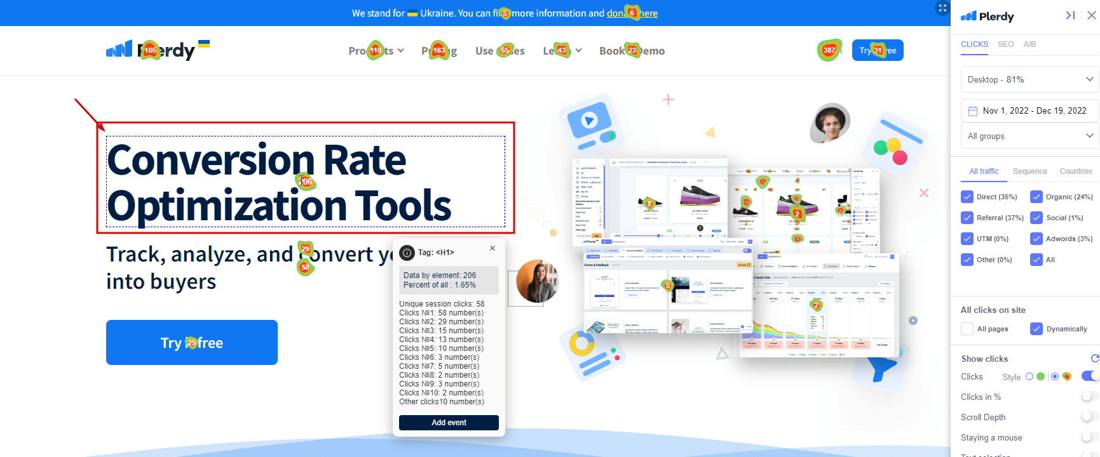Uncheck the UTM (0%) traffic checkbox
Image resolution: width=1100 pixels, height=457 pixels.
tap(967, 239)
